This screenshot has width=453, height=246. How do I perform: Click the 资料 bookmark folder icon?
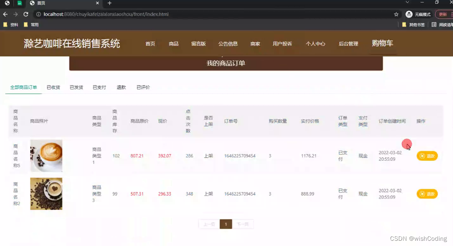coord(5,24)
